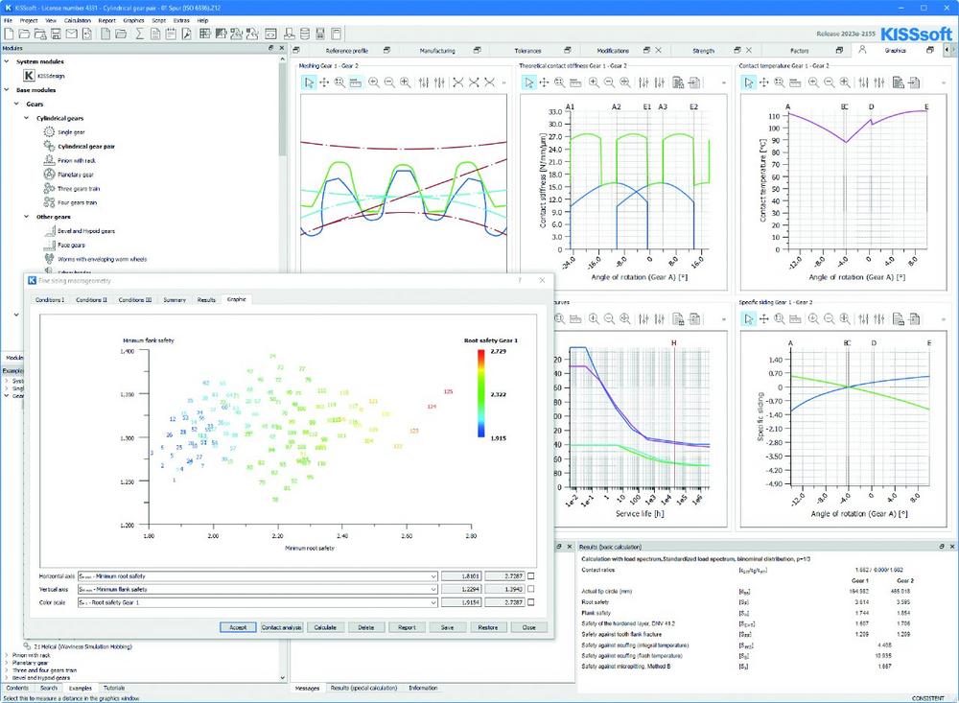Image resolution: width=959 pixels, height=703 pixels.
Task: Click the Restore button in dialog
Action: (487, 627)
